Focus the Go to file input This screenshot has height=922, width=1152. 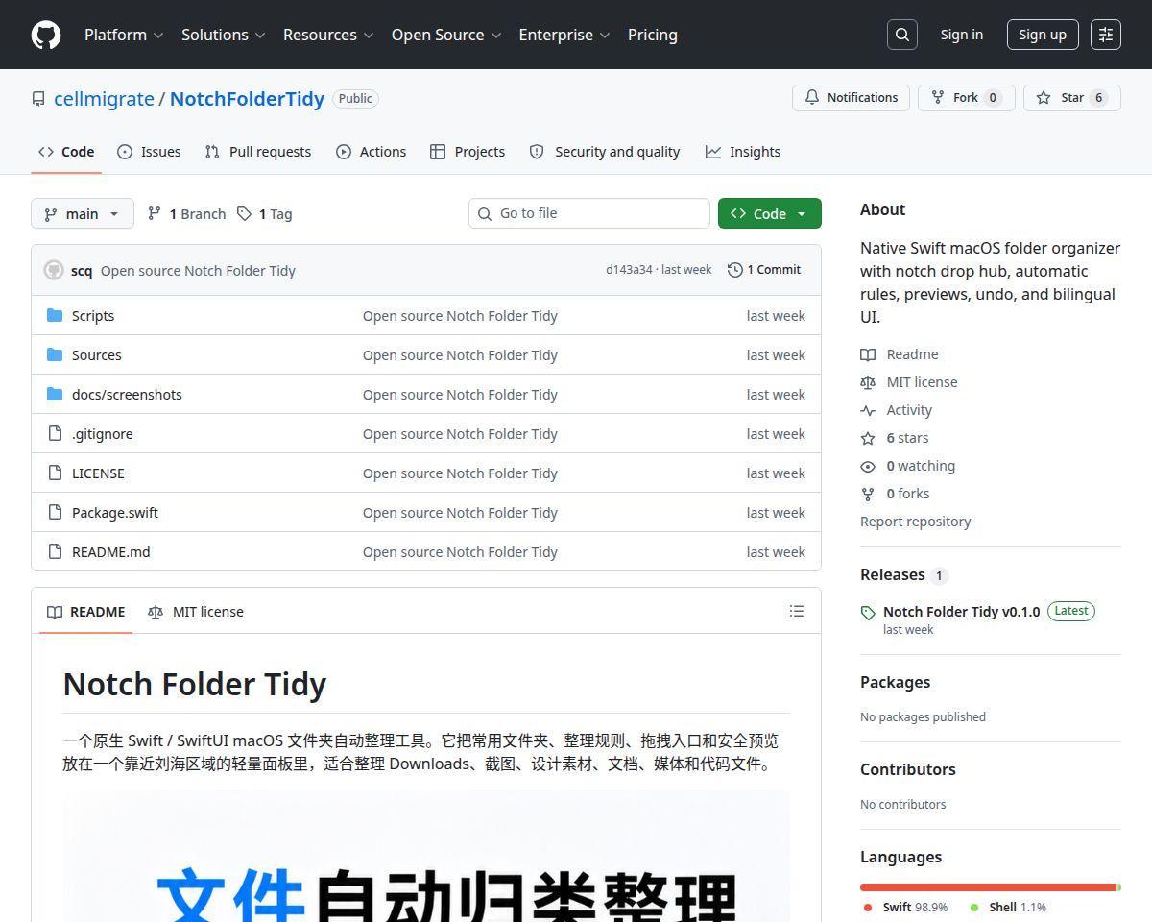589,213
